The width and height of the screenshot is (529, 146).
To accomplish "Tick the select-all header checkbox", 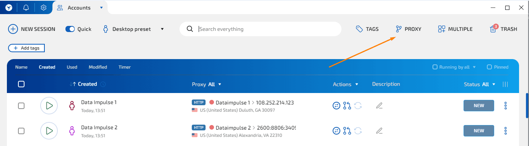I will click(21, 84).
